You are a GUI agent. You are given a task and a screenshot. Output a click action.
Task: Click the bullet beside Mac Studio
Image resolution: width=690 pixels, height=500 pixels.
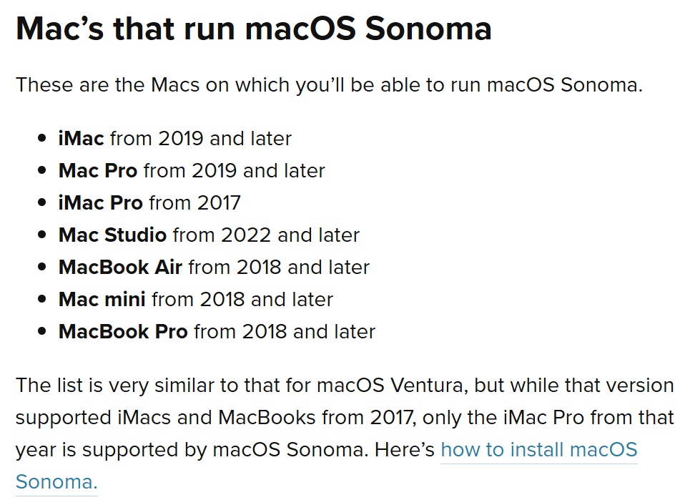pyautogui.click(x=41, y=235)
